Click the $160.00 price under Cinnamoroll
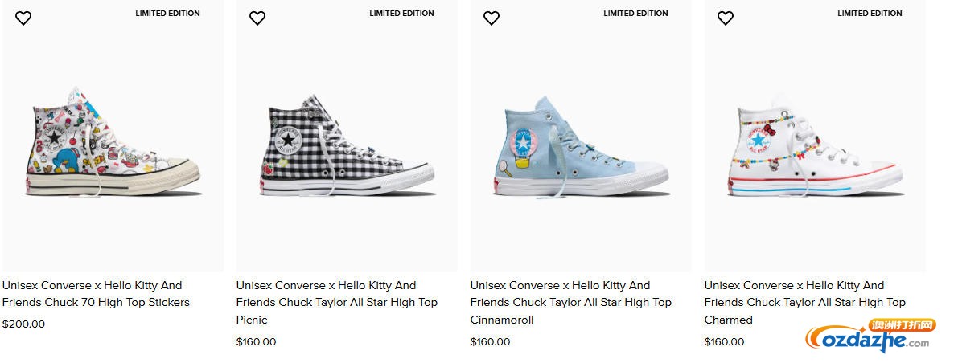This screenshot has width=954, height=363. [491, 341]
